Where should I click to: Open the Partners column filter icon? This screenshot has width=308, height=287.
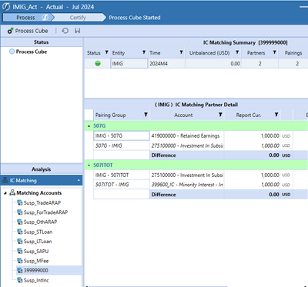pyautogui.click(x=274, y=52)
